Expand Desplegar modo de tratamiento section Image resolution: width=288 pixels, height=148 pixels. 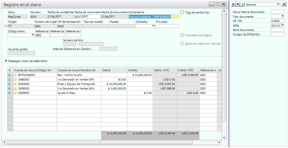[x=6, y=61]
